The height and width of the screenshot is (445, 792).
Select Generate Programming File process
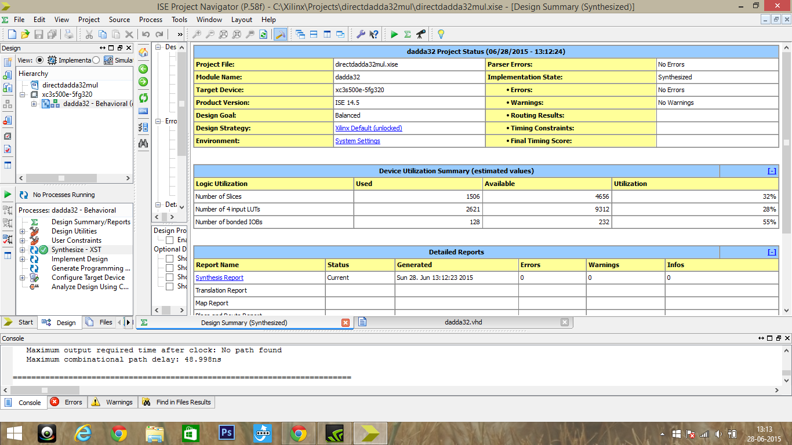(91, 268)
